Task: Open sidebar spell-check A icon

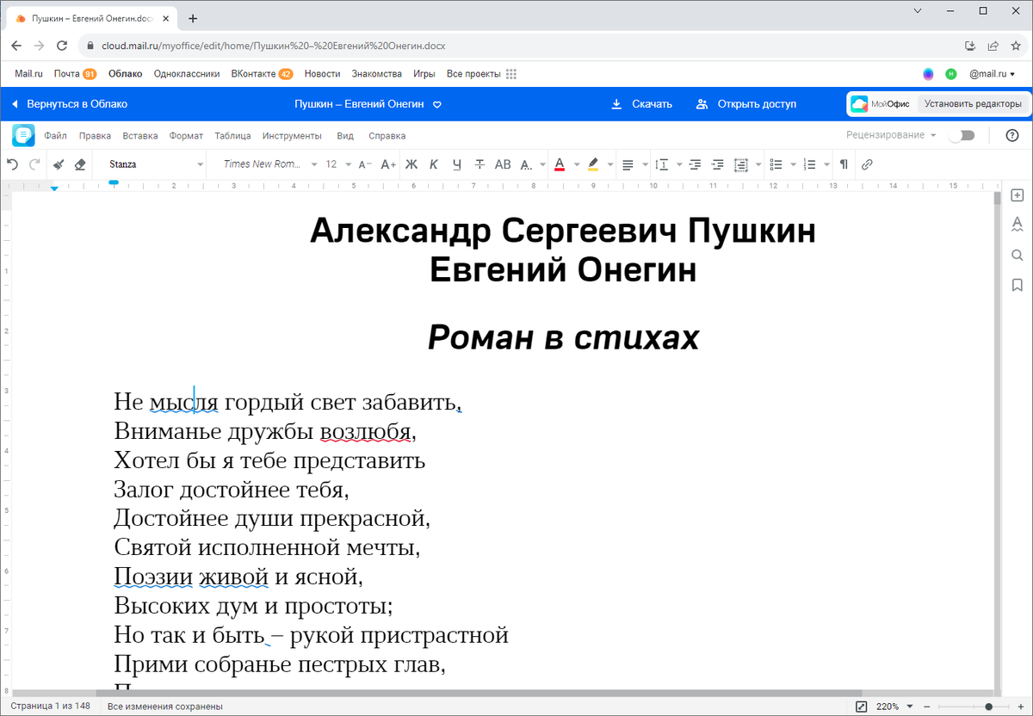Action: point(1017,225)
